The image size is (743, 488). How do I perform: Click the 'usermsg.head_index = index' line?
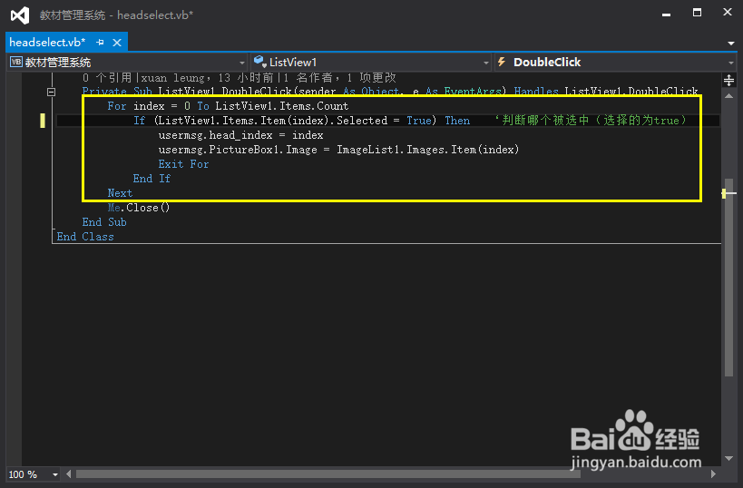[x=240, y=135]
